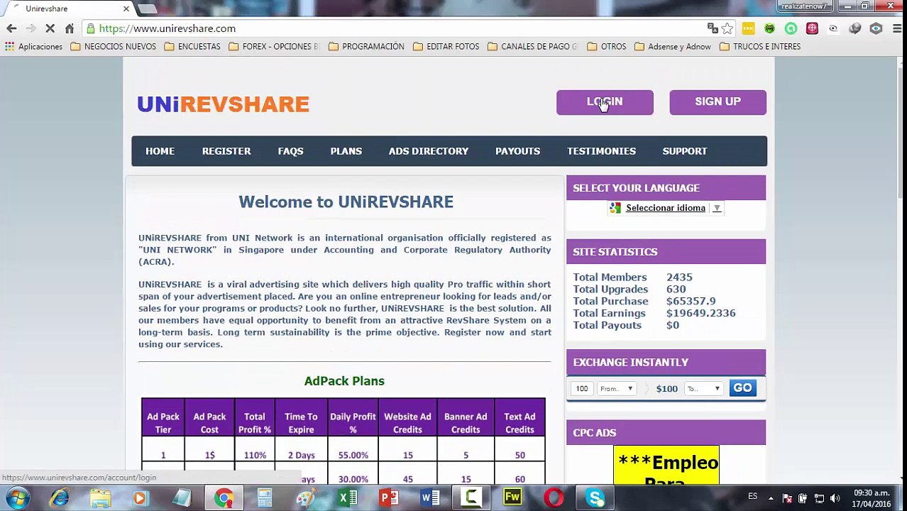
Task: Open the FOREX - OPCIONES bookmark folder
Action: (x=274, y=46)
